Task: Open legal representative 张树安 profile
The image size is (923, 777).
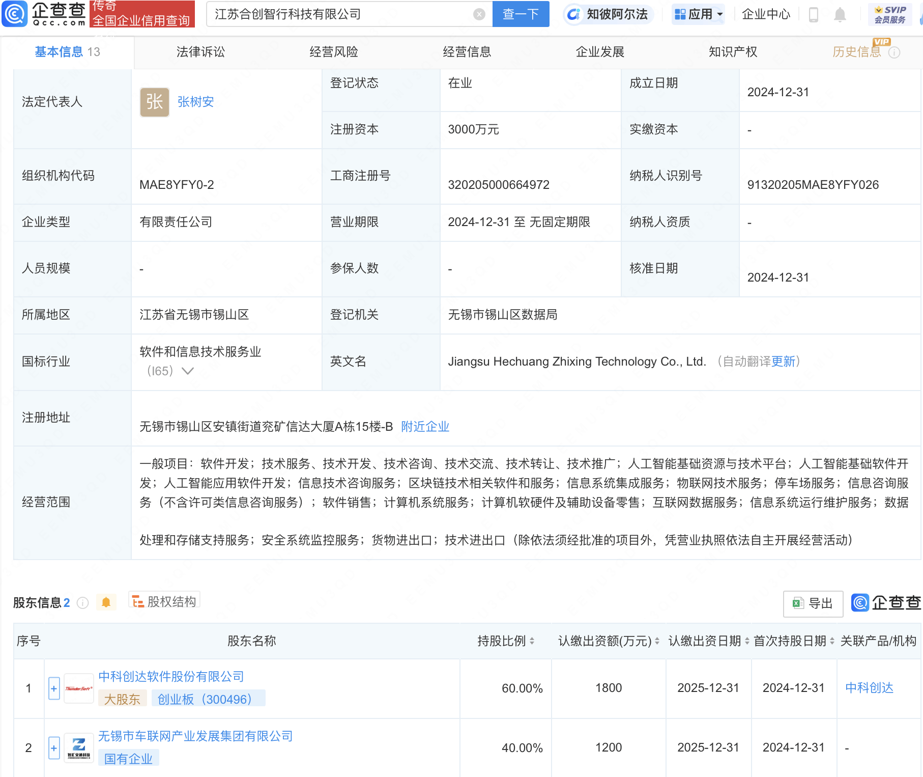Action: pyautogui.click(x=195, y=102)
